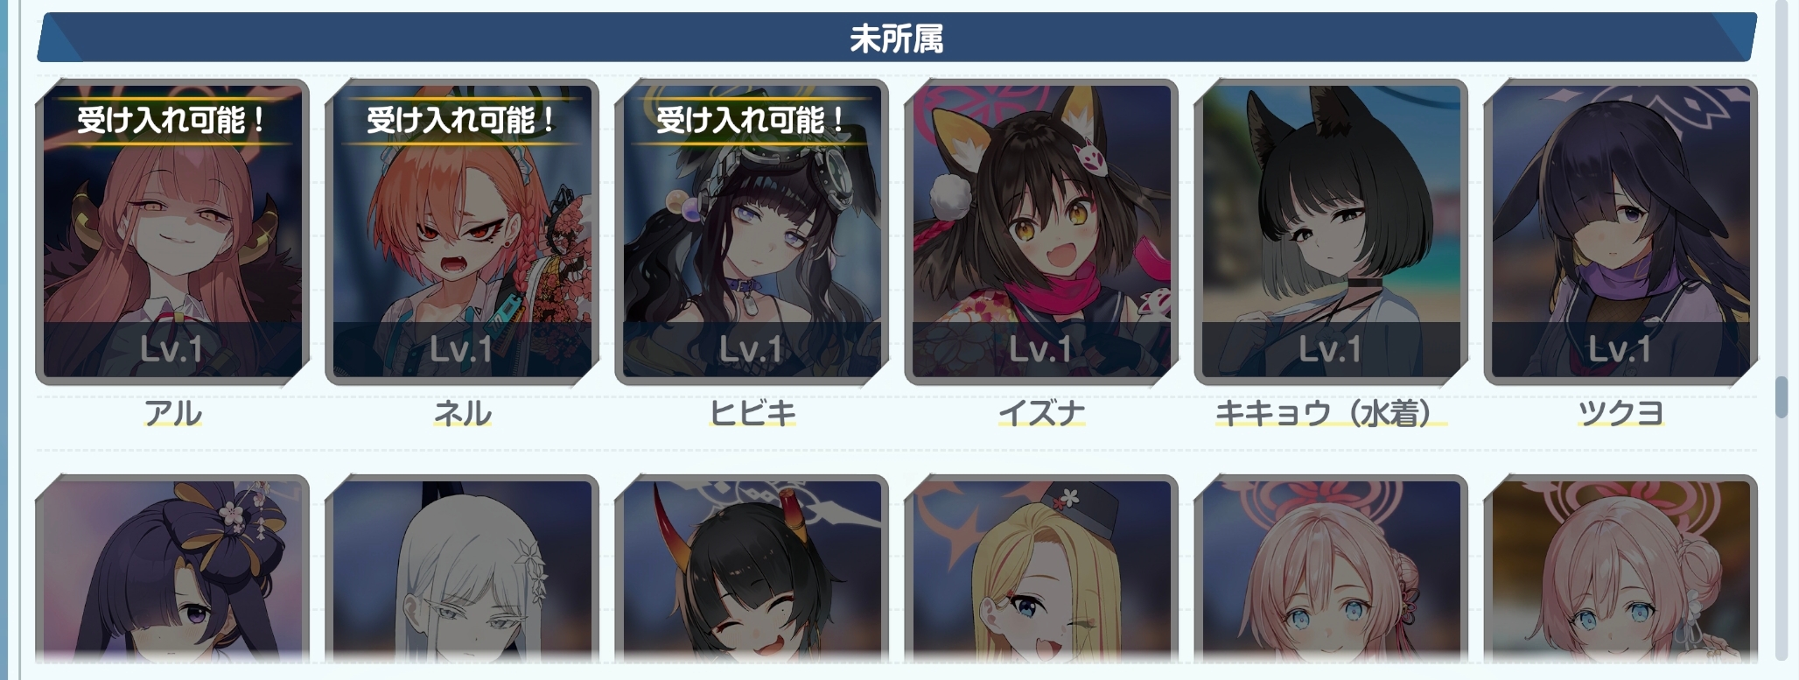Image resolution: width=1799 pixels, height=680 pixels.
Task: Select the red-horned black-haired character
Action: [752, 569]
